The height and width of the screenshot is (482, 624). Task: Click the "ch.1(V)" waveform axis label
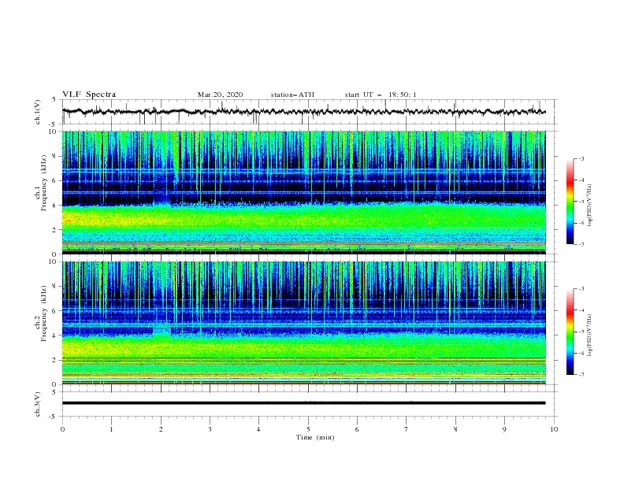38,112
